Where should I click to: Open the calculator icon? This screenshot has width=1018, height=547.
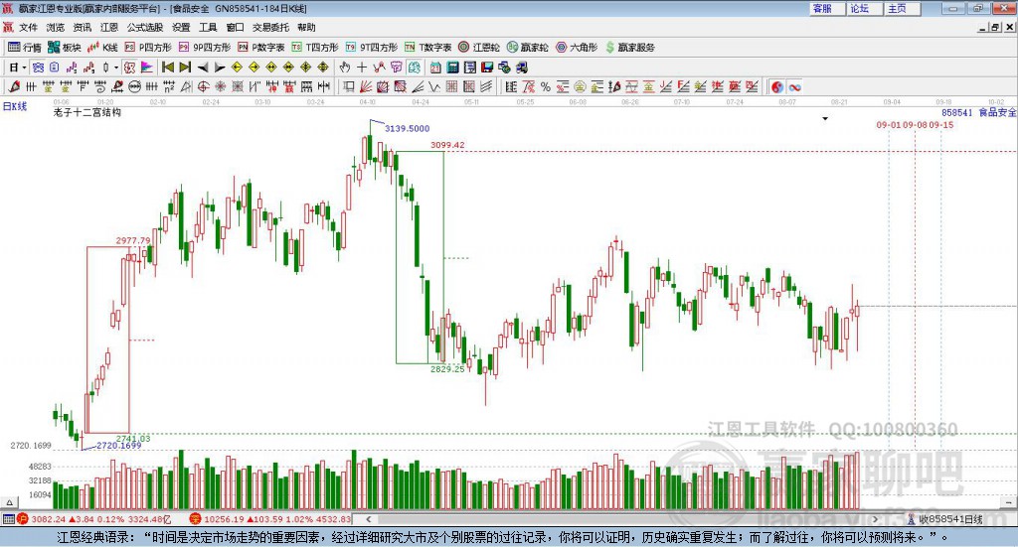pyautogui.click(x=452, y=68)
